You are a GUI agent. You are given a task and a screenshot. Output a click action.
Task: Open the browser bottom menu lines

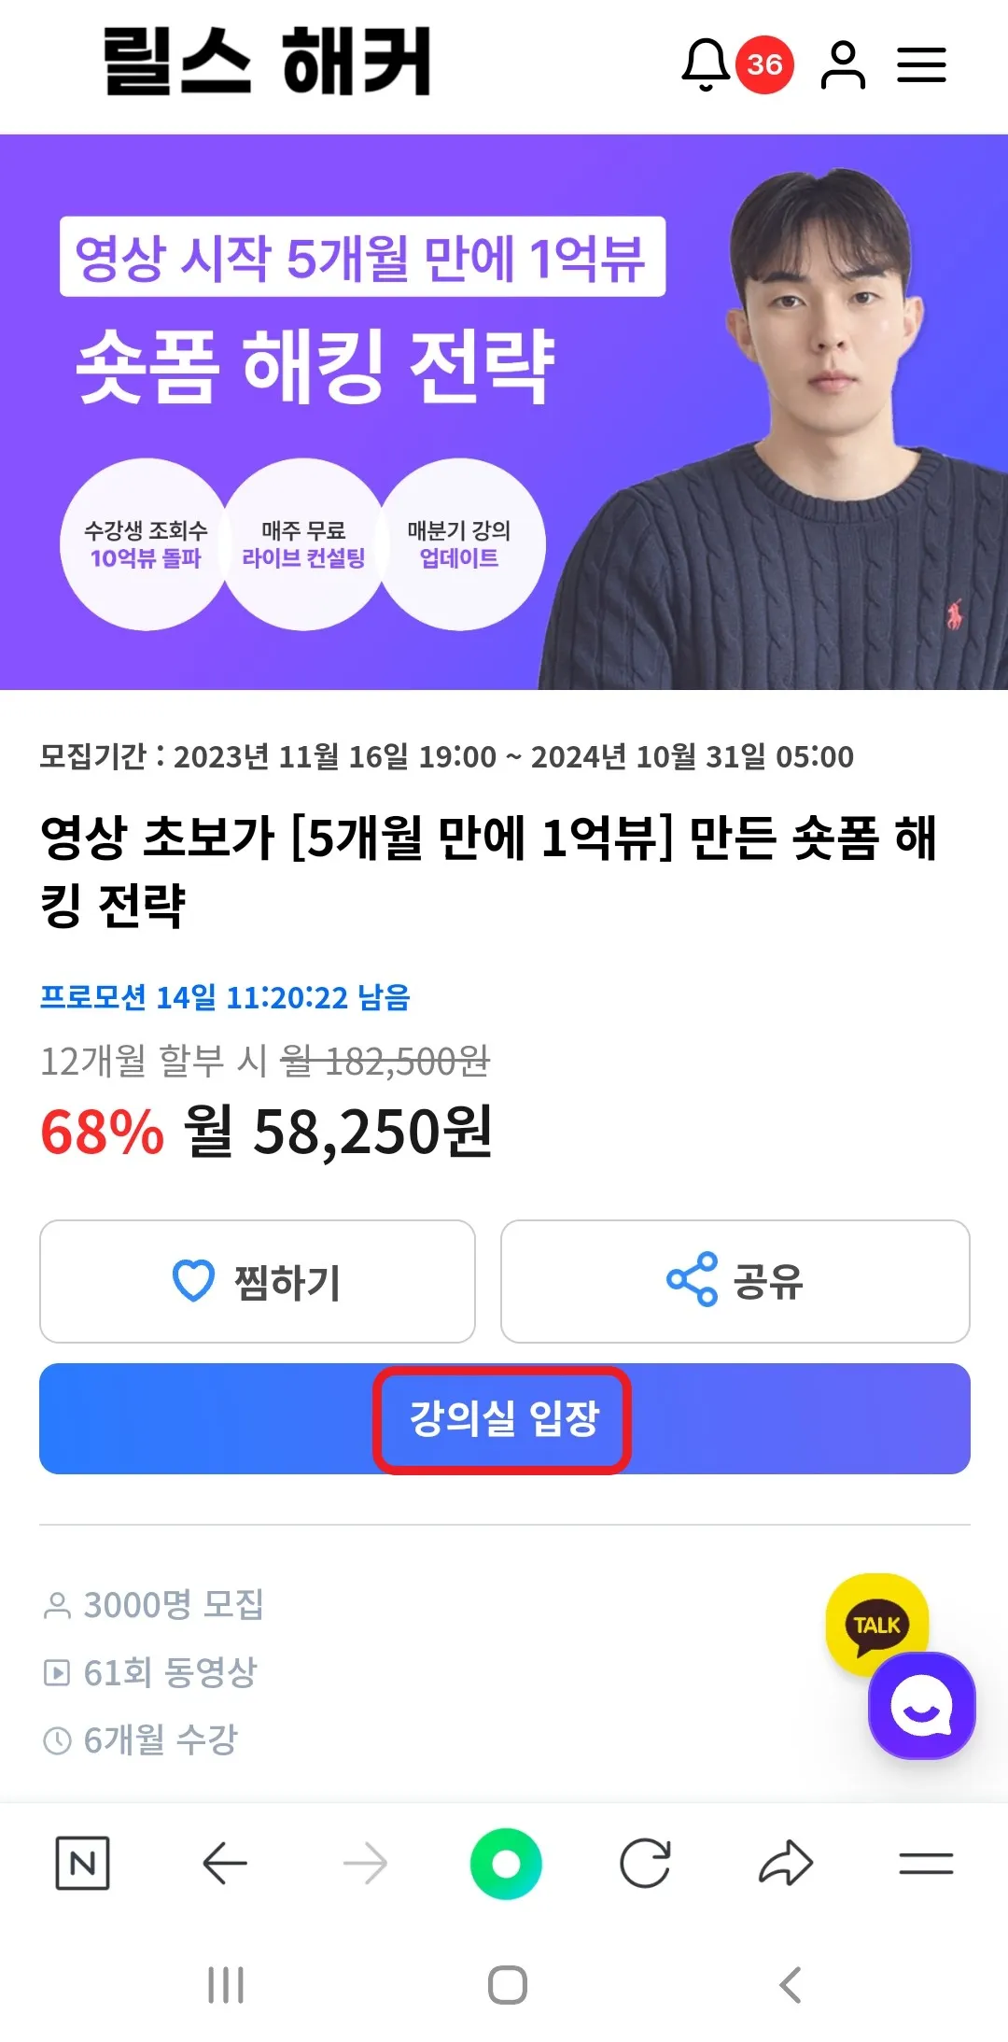[x=926, y=1864]
